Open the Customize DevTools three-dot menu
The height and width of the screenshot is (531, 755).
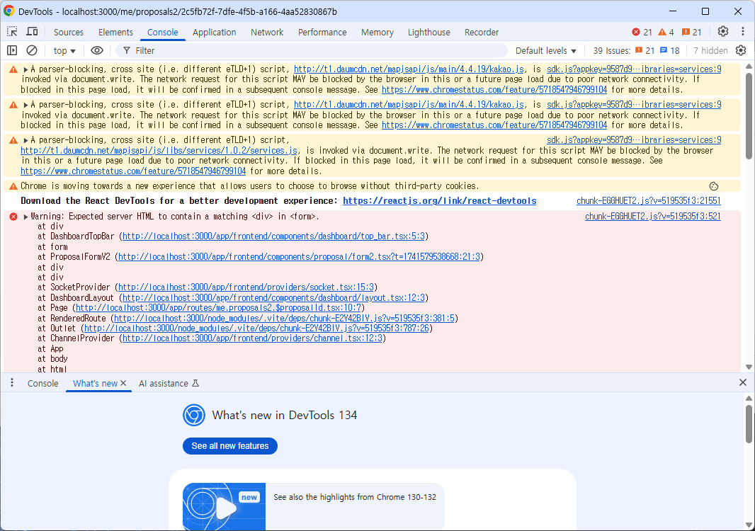(x=742, y=32)
